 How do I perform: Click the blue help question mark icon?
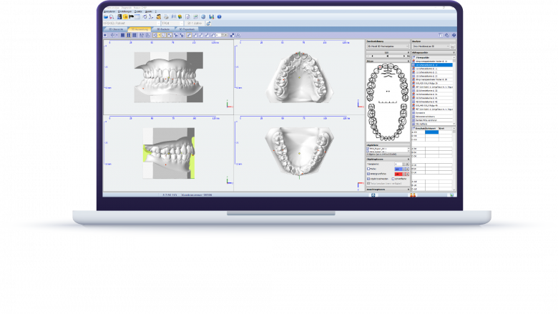coord(219,16)
